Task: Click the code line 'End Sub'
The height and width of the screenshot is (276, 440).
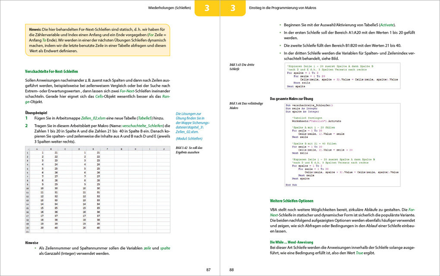Action: point(291,185)
